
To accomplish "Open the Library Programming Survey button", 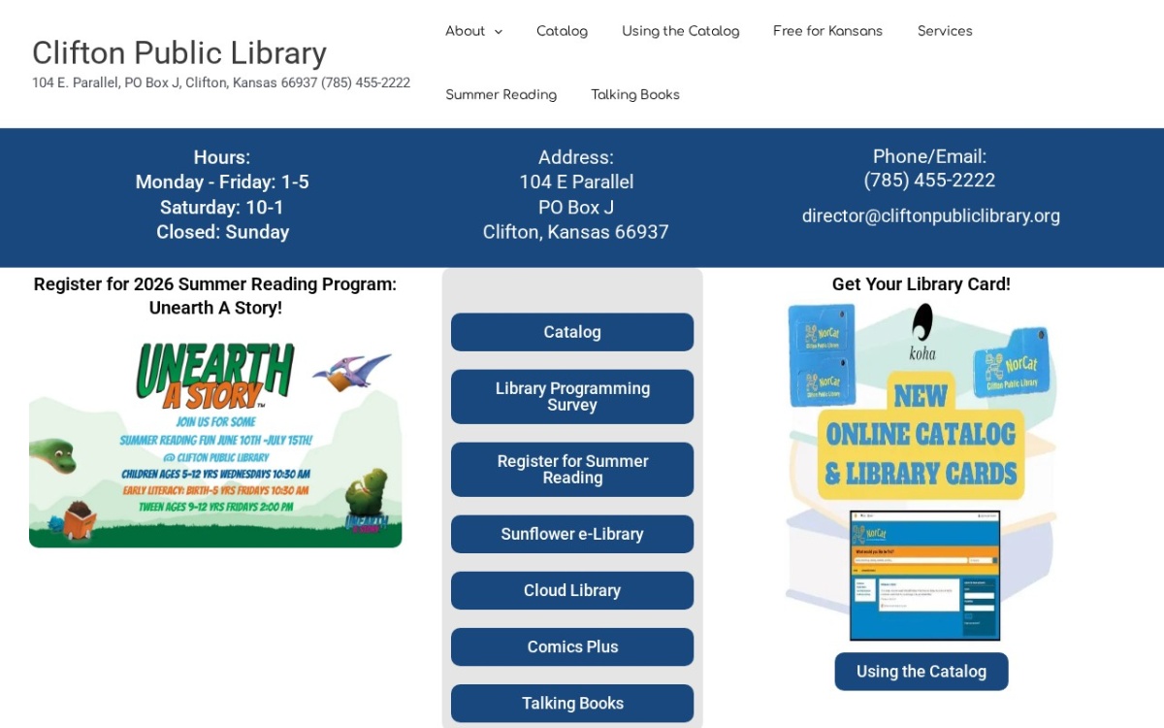I will click(572, 396).
